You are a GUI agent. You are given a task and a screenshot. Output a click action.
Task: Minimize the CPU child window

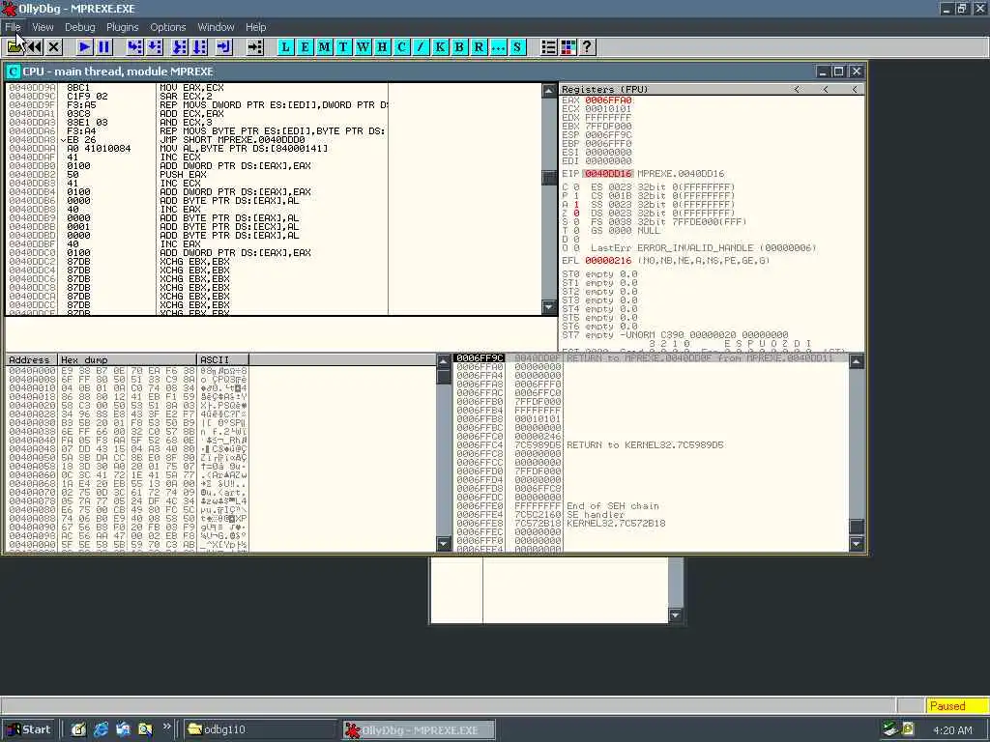coord(822,71)
